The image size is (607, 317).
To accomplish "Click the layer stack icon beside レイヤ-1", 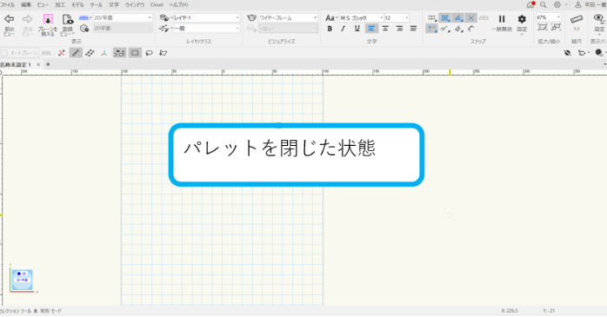I will point(164,17).
